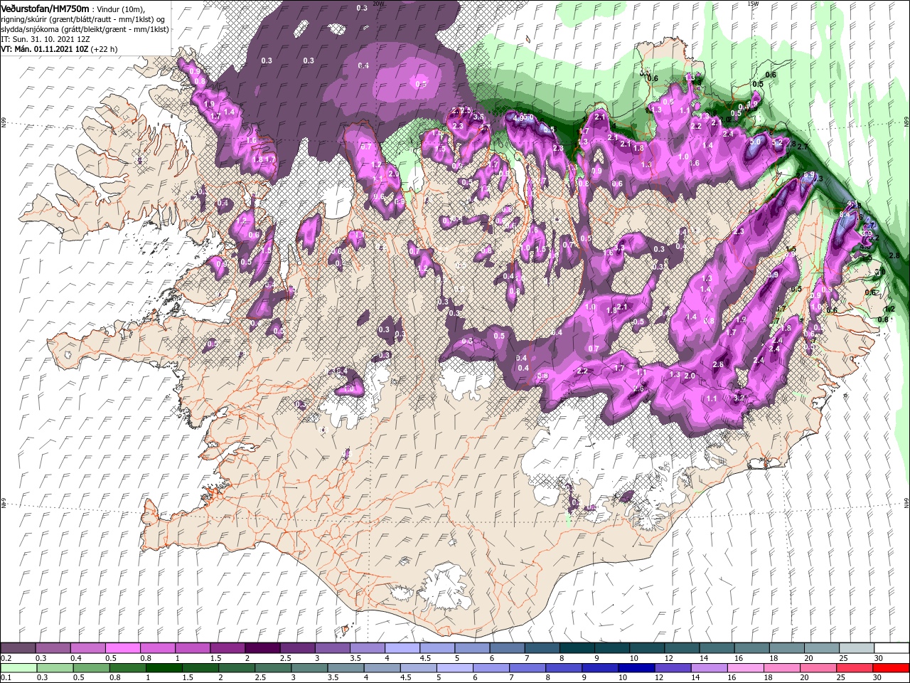Click the 'Vindur (10m)' heading text

coord(121,9)
